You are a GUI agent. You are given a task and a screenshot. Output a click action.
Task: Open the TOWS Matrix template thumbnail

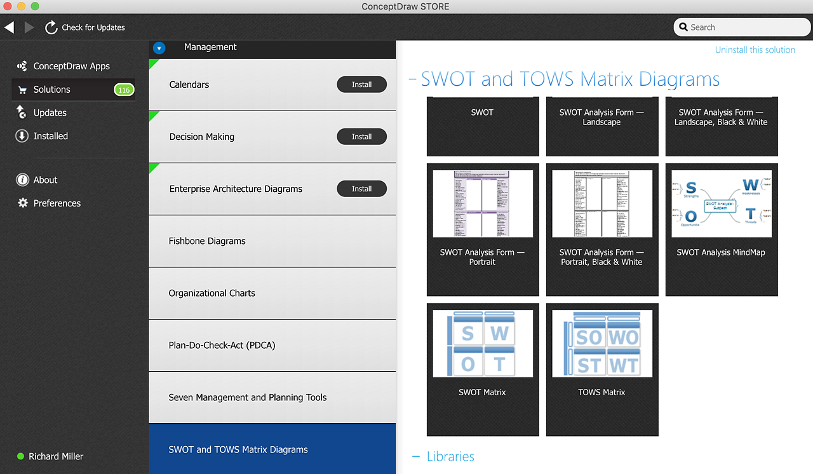click(602, 344)
